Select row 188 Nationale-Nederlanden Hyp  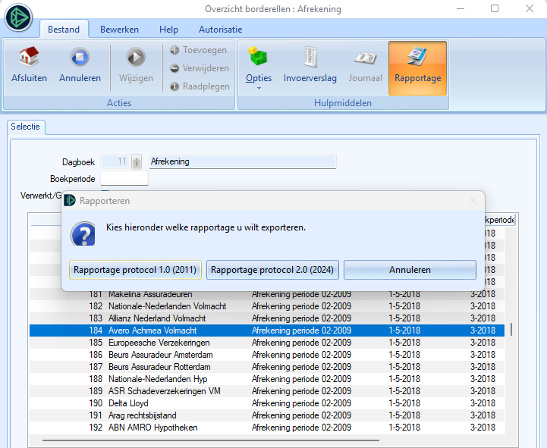click(x=267, y=379)
